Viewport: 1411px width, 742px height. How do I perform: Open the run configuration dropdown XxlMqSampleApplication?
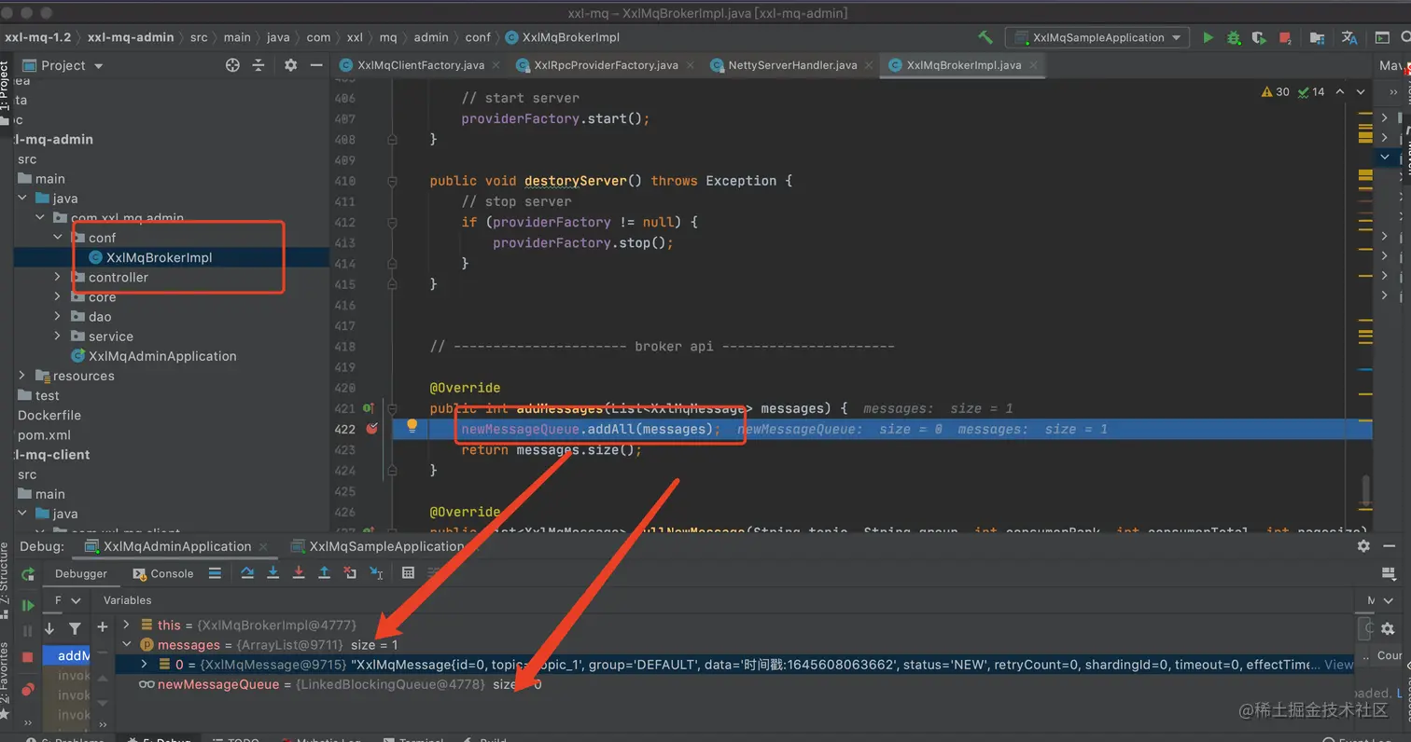(1097, 37)
